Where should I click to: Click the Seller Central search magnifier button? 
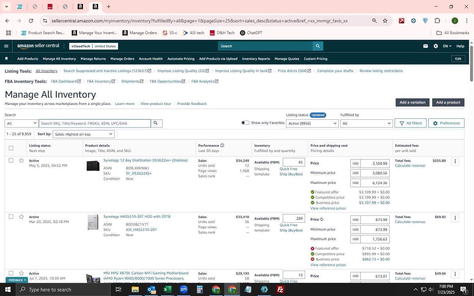(318, 46)
